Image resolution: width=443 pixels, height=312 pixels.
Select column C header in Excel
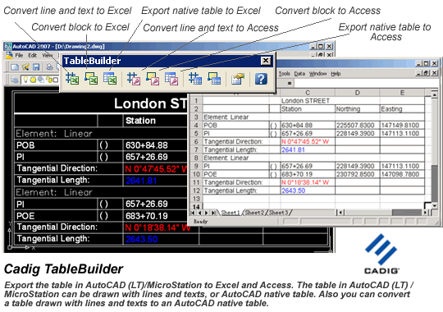click(x=308, y=93)
